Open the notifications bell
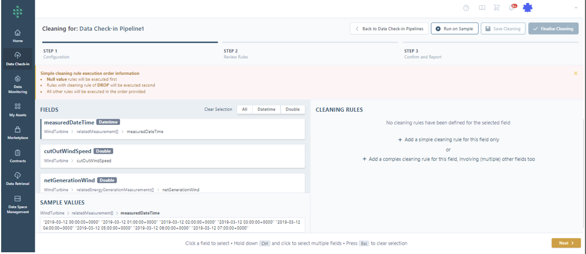The image size is (586, 254). [x=512, y=7]
